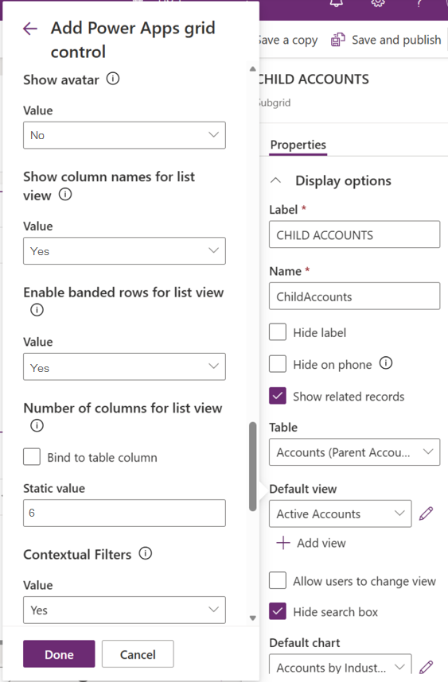448x682 pixels.
Task: Show info for Enable banded rows for list view
Action: click(37, 310)
